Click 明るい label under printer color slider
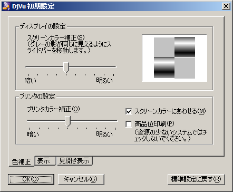This screenshot has width=233, height=192. pos(104,135)
